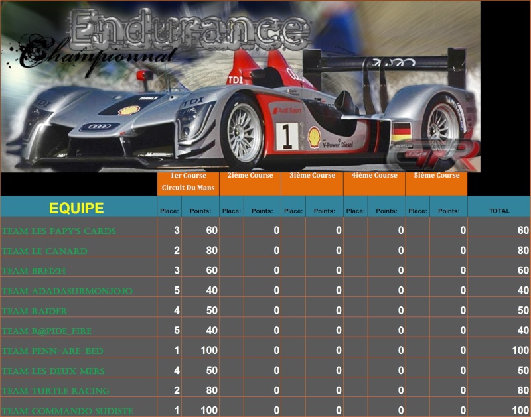Select team name 'Team Le Canard'

pyautogui.click(x=44, y=251)
